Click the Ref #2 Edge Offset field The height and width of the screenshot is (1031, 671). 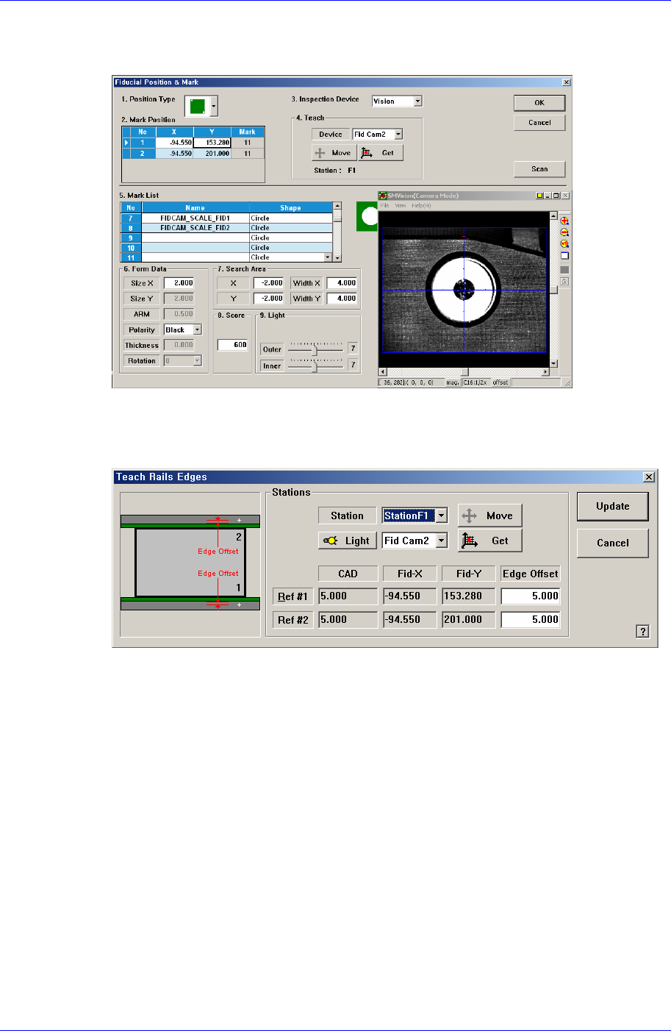click(531, 620)
